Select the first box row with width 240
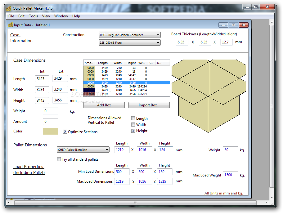283x214 pixels. [x=127, y=68]
